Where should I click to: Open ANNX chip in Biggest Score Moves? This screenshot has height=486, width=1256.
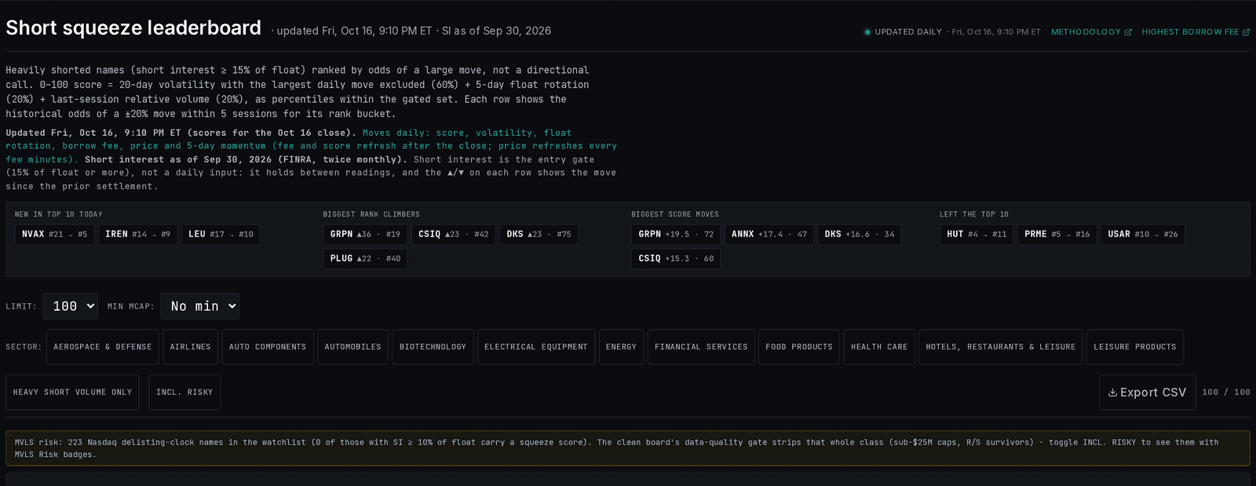click(769, 235)
